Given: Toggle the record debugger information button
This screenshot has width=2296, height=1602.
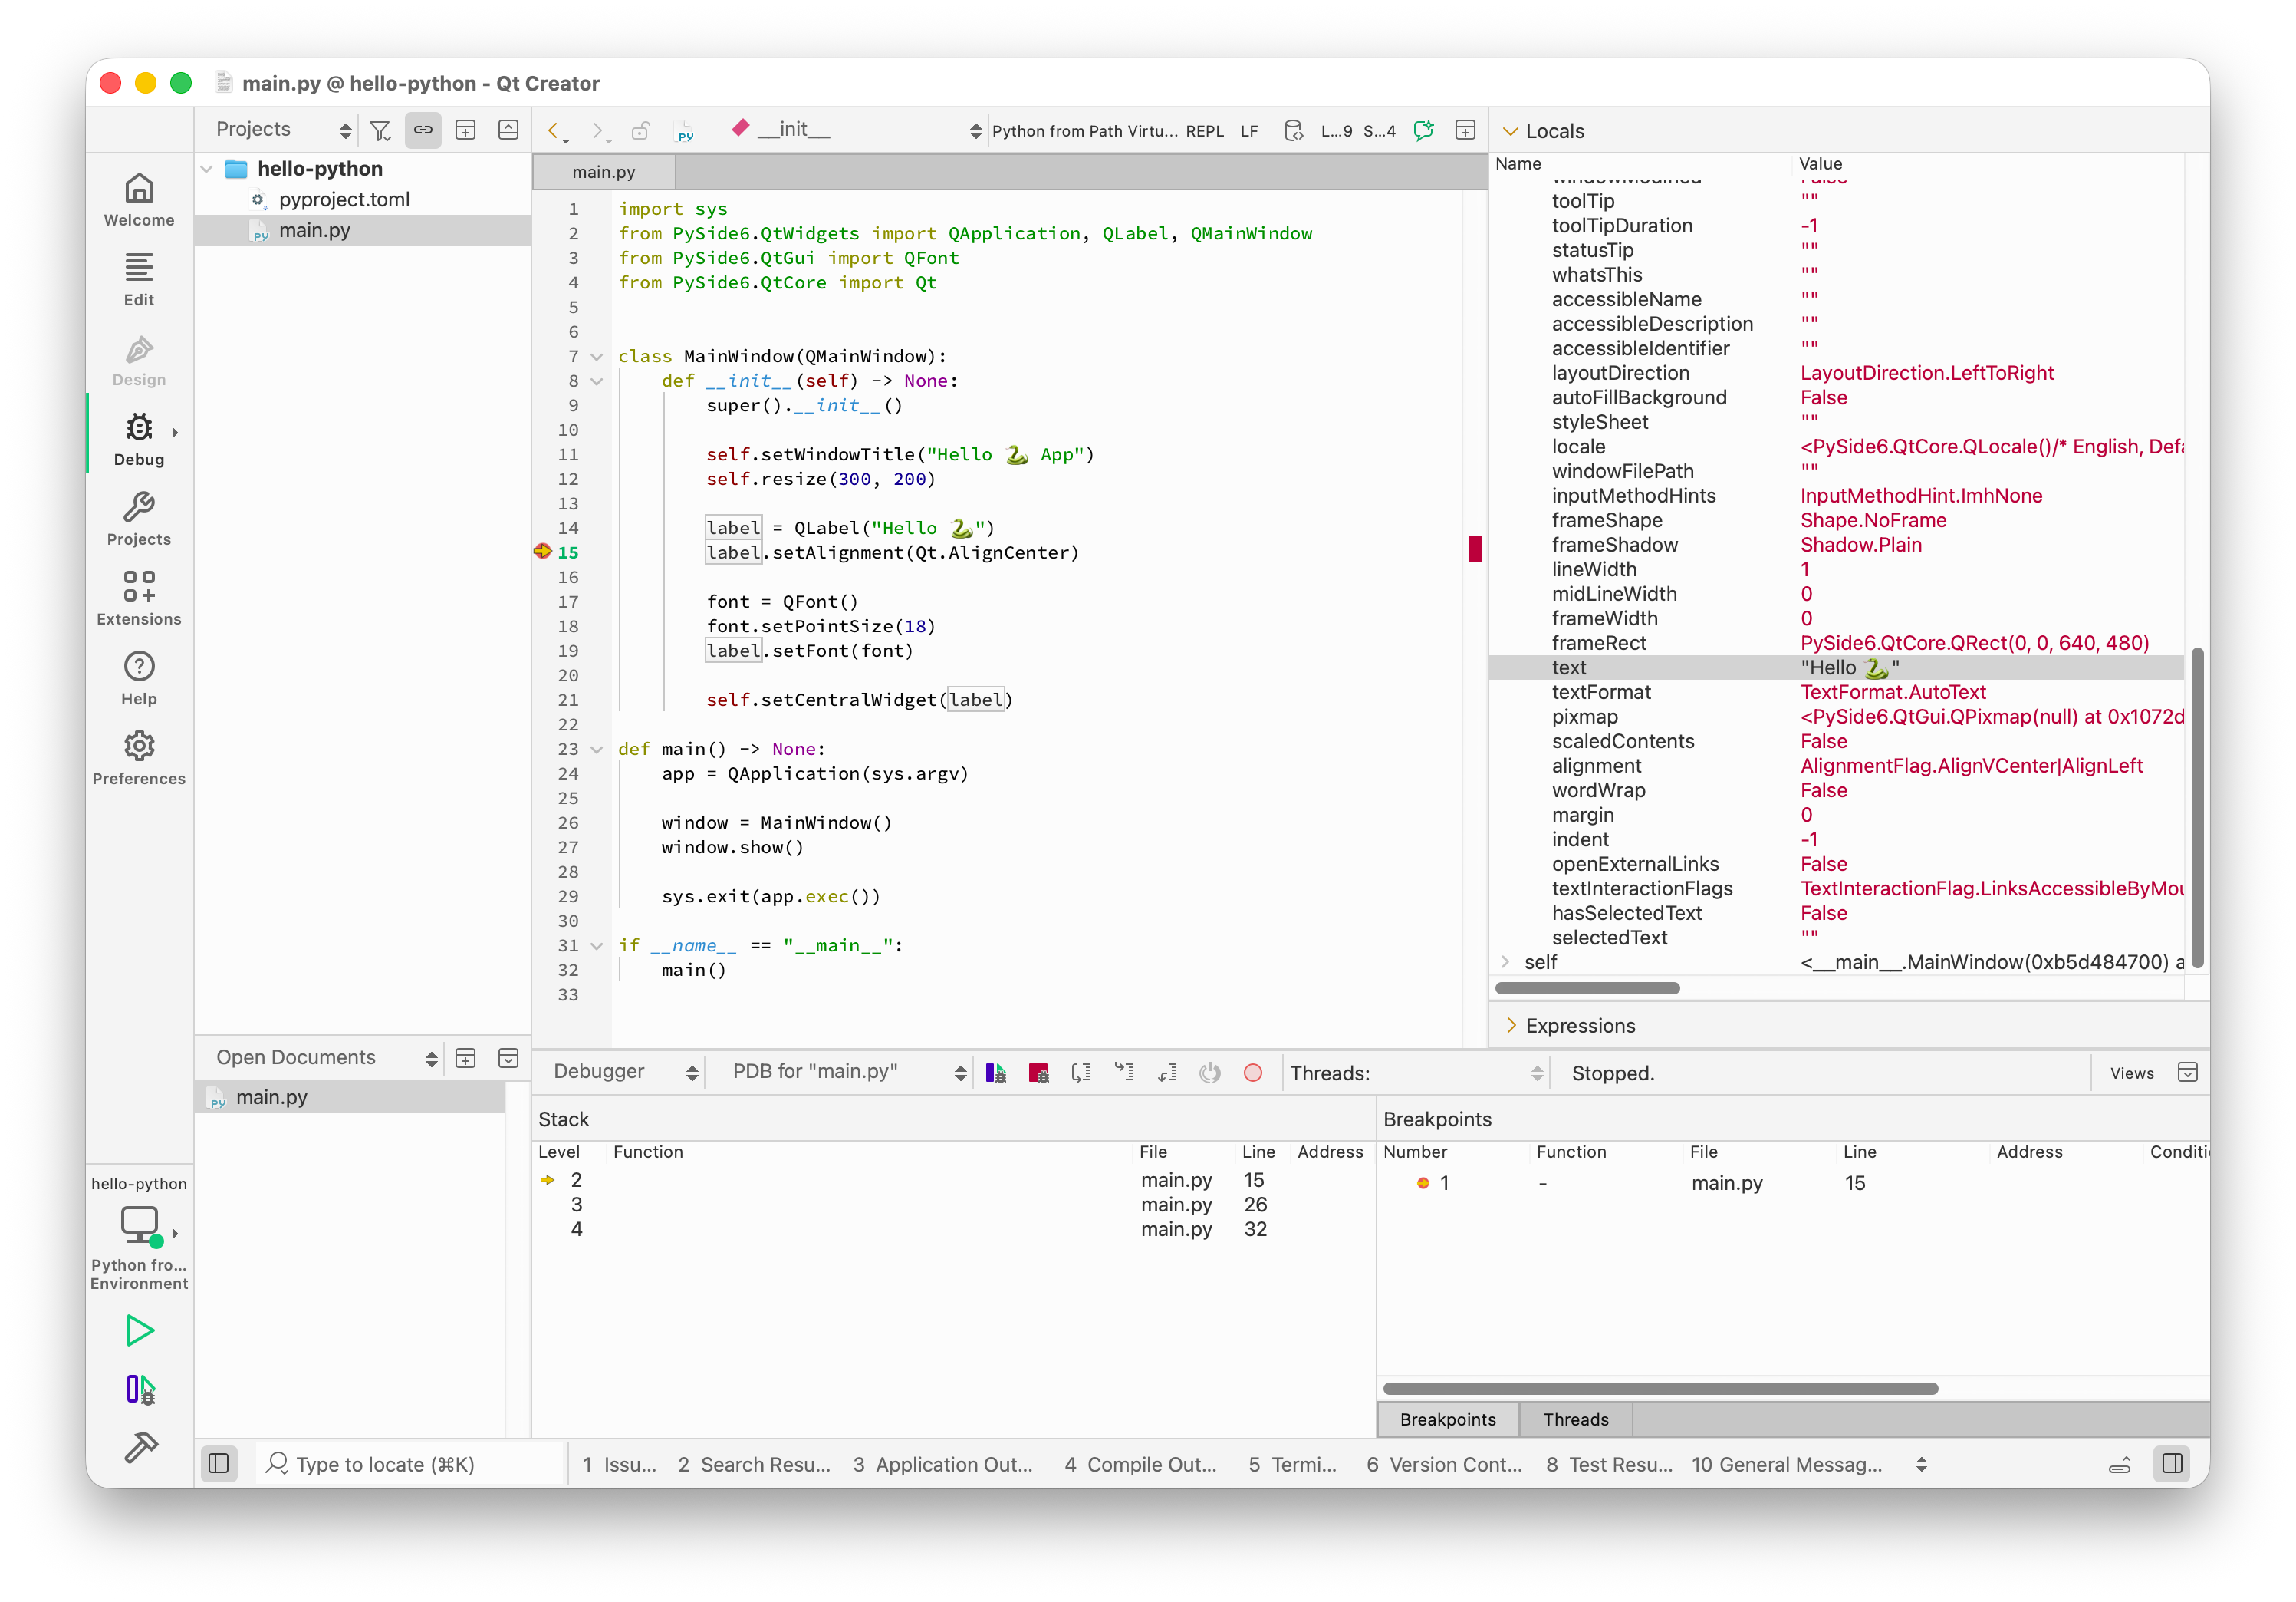Looking at the screenshot, I should pyautogui.click(x=1253, y=1073).
